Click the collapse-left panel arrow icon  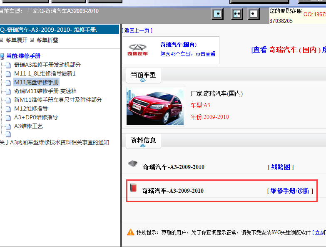pos(254,14)
